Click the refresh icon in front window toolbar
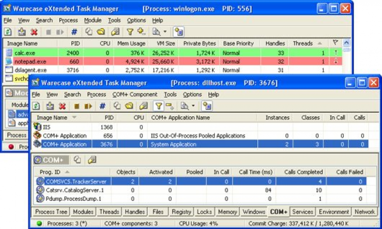This screenshot has width=382, height=229. click(x=37, y=106)
